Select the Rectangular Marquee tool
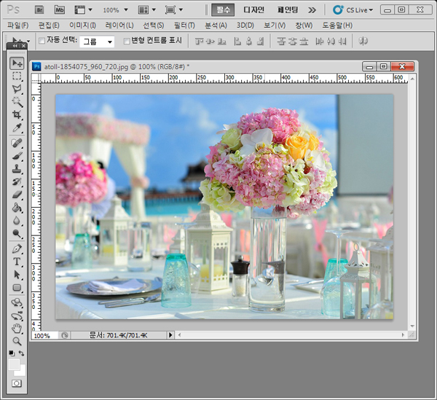Image resolution: width=437 pixels, height=400 pixels. tap(17, 76)
